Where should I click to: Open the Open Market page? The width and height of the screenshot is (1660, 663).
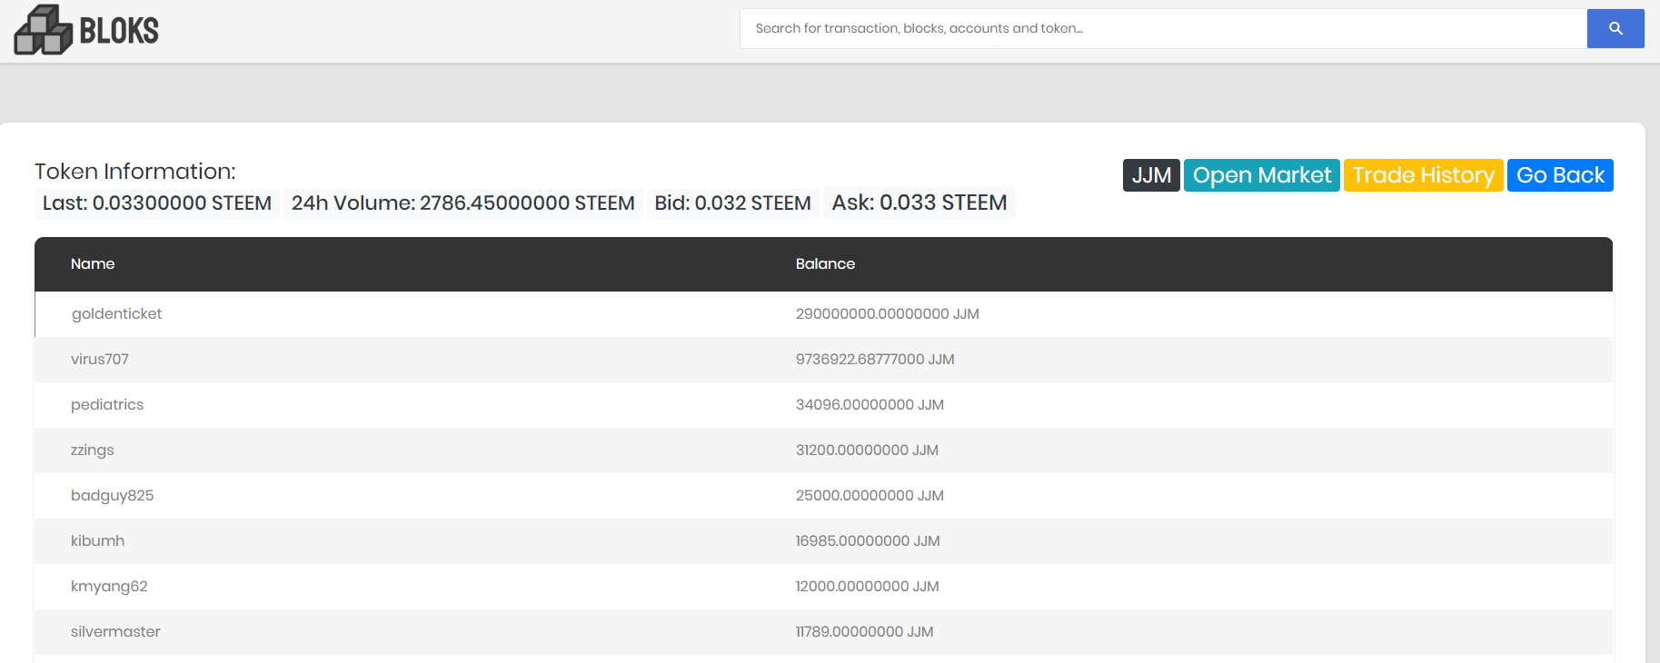click(x=1261, y=175)
